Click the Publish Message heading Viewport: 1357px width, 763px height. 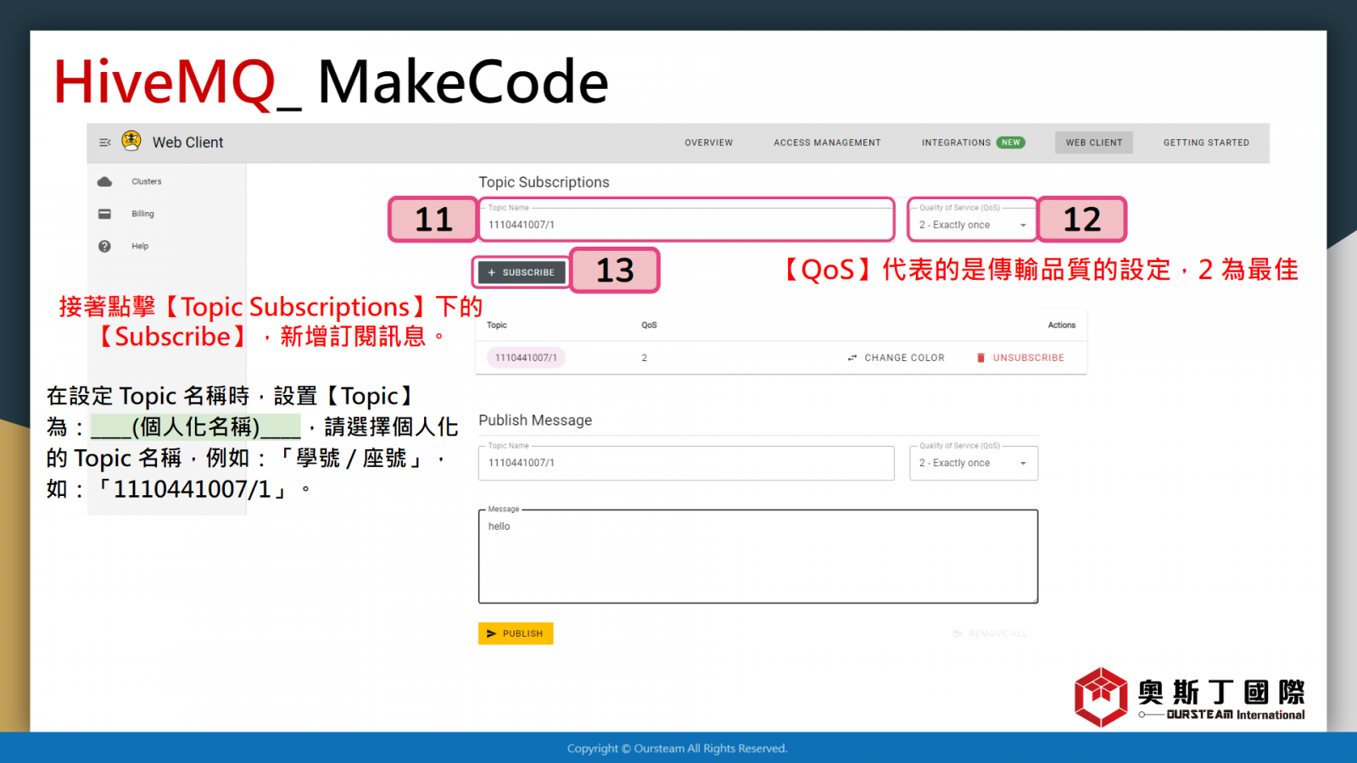coord(535,420)
